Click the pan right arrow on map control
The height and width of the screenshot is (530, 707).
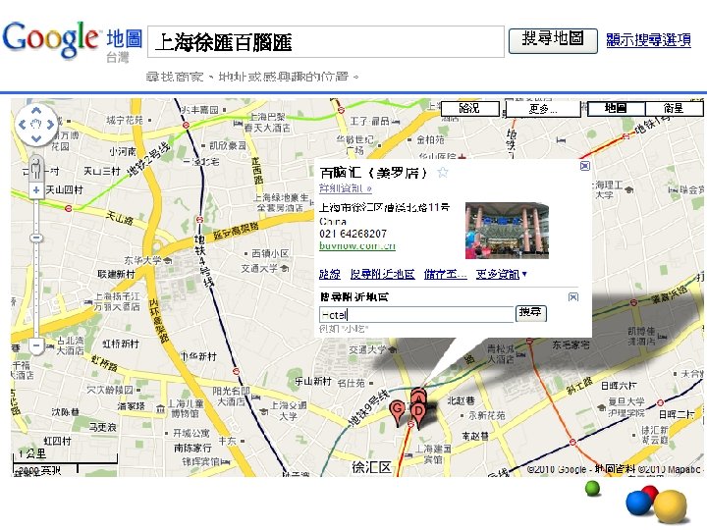pos(50,124)
